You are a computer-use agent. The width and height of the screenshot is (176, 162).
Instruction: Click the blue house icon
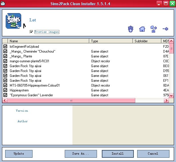point(142,29)
